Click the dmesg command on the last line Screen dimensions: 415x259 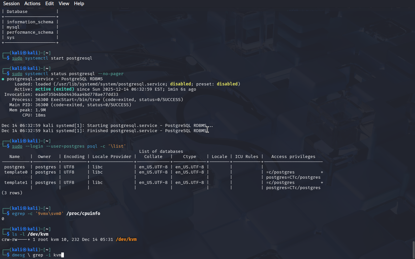click(x=18, y=255)
